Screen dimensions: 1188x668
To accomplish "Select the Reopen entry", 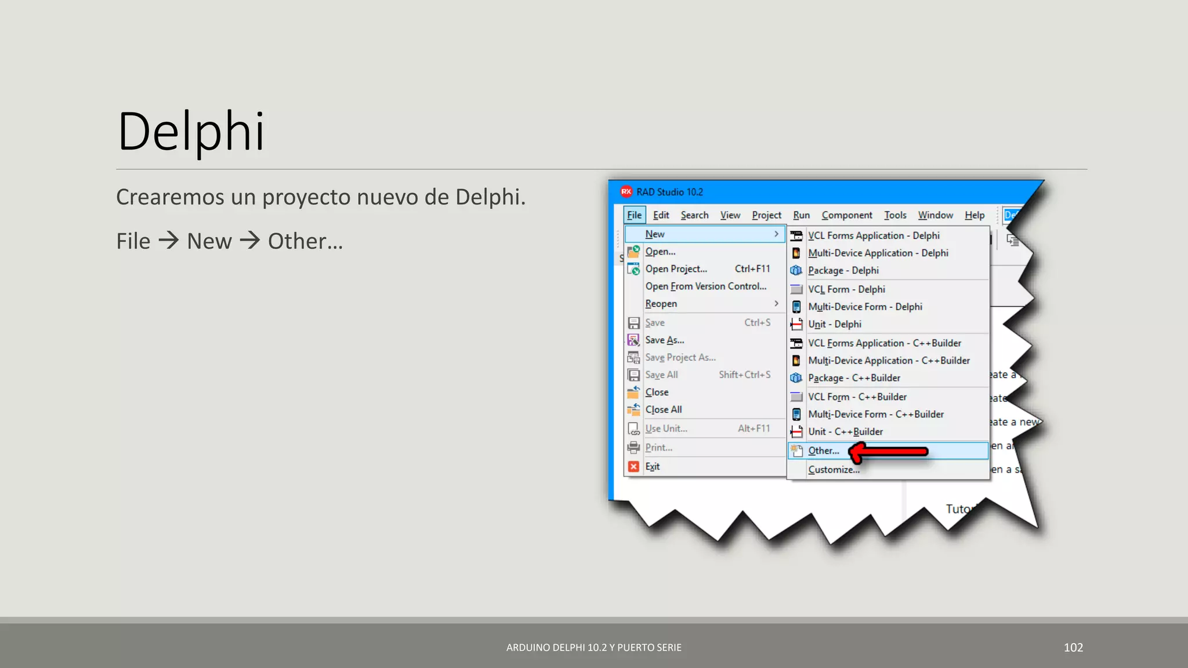I will point(705,303).
